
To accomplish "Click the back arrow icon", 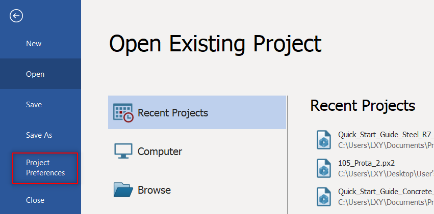I will tap(16, 16).
